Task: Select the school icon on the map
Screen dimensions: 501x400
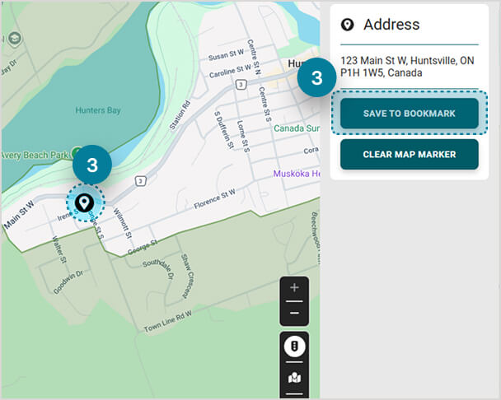Action: pos(15,39)
